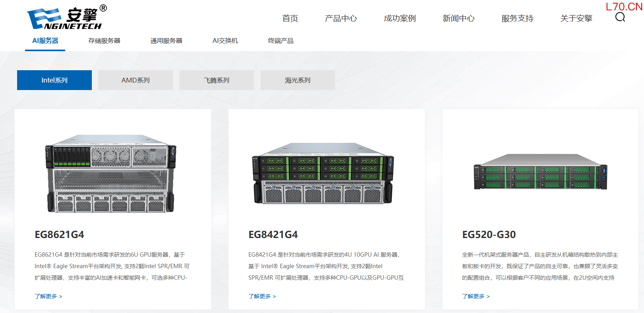This screenshot has width=644, height=313.
Task: Open the 产品中心 menu
Action: point(341,18)
